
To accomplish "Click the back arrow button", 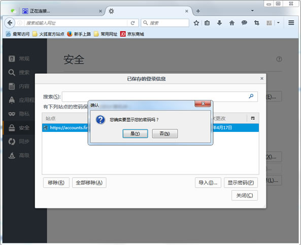I will click(x=10, y=23).
